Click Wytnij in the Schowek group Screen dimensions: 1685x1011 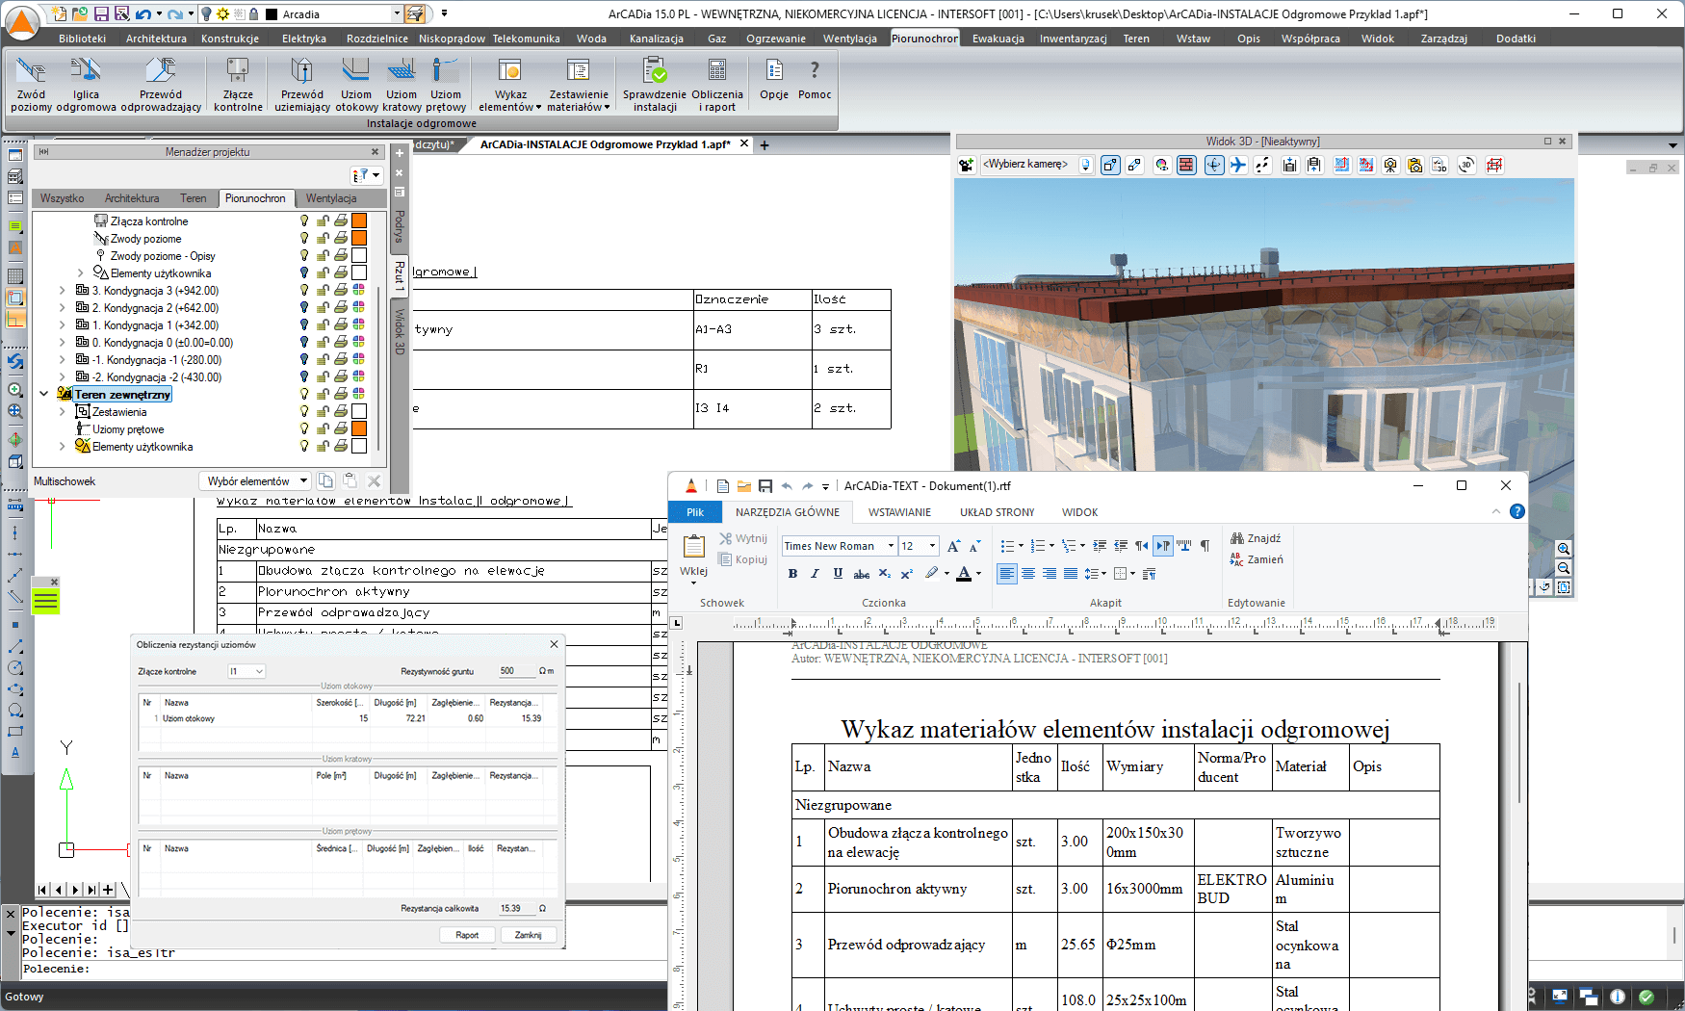743,538
